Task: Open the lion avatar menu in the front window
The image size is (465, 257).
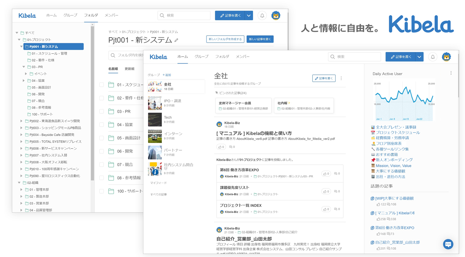Action: click(446, 57)
